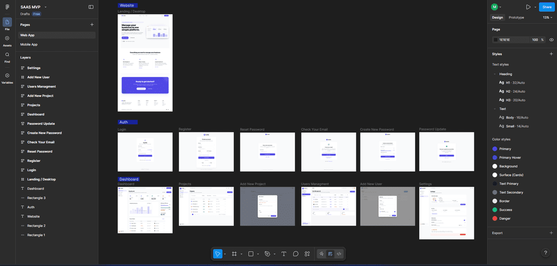The image size is (557, 266).
Task: Select the Frame tool in the toolbar
Action: [234, 254]
